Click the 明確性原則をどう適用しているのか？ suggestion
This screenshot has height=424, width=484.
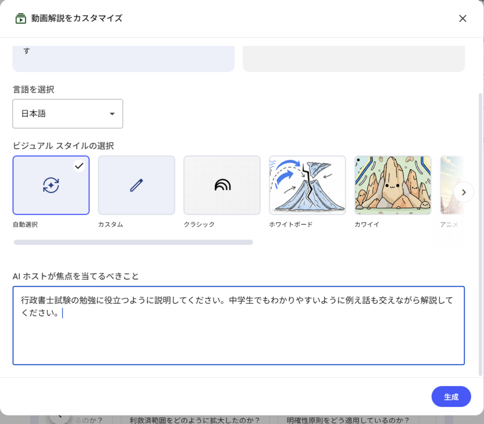point(347,419)
